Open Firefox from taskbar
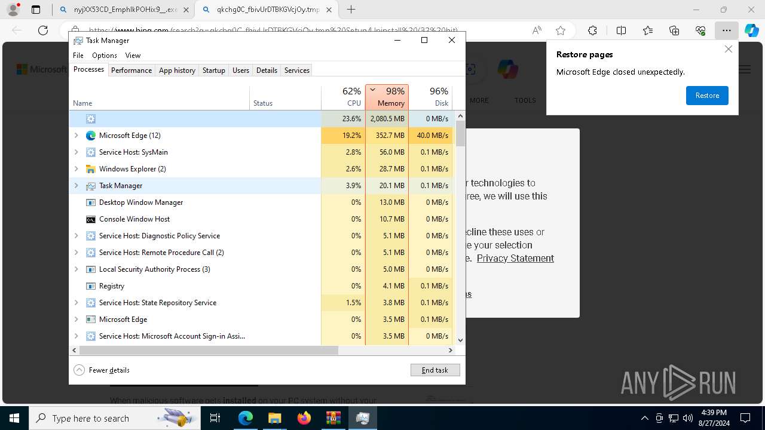The width and height of the screenshot is (765, 430). click(304, 418)
